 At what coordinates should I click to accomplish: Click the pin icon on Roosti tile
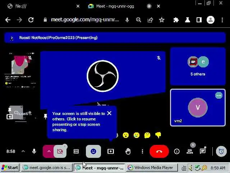point(10,110)
